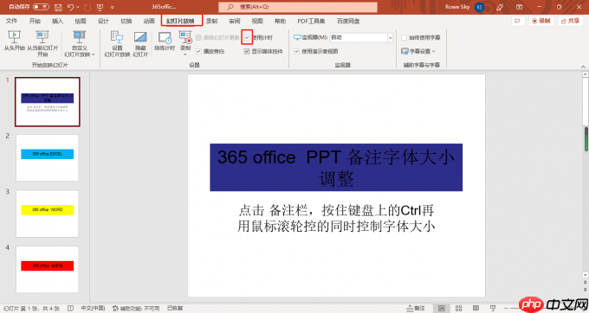Image resolution: width=589 pixels, height=313 pixels.
Task: Open the File (文件) tab
Action: click(x=11, y=21)
